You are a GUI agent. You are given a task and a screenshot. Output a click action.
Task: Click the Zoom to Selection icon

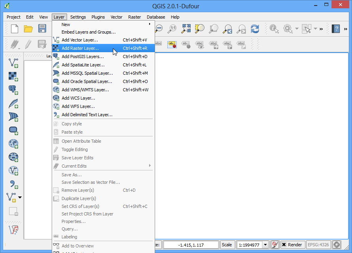200,29
